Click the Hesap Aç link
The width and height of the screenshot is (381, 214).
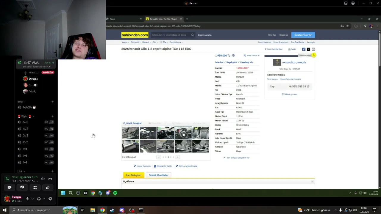283,35
